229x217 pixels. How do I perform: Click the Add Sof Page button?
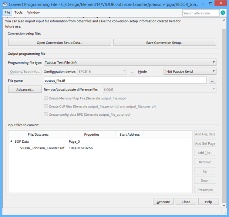click(205, 143)
